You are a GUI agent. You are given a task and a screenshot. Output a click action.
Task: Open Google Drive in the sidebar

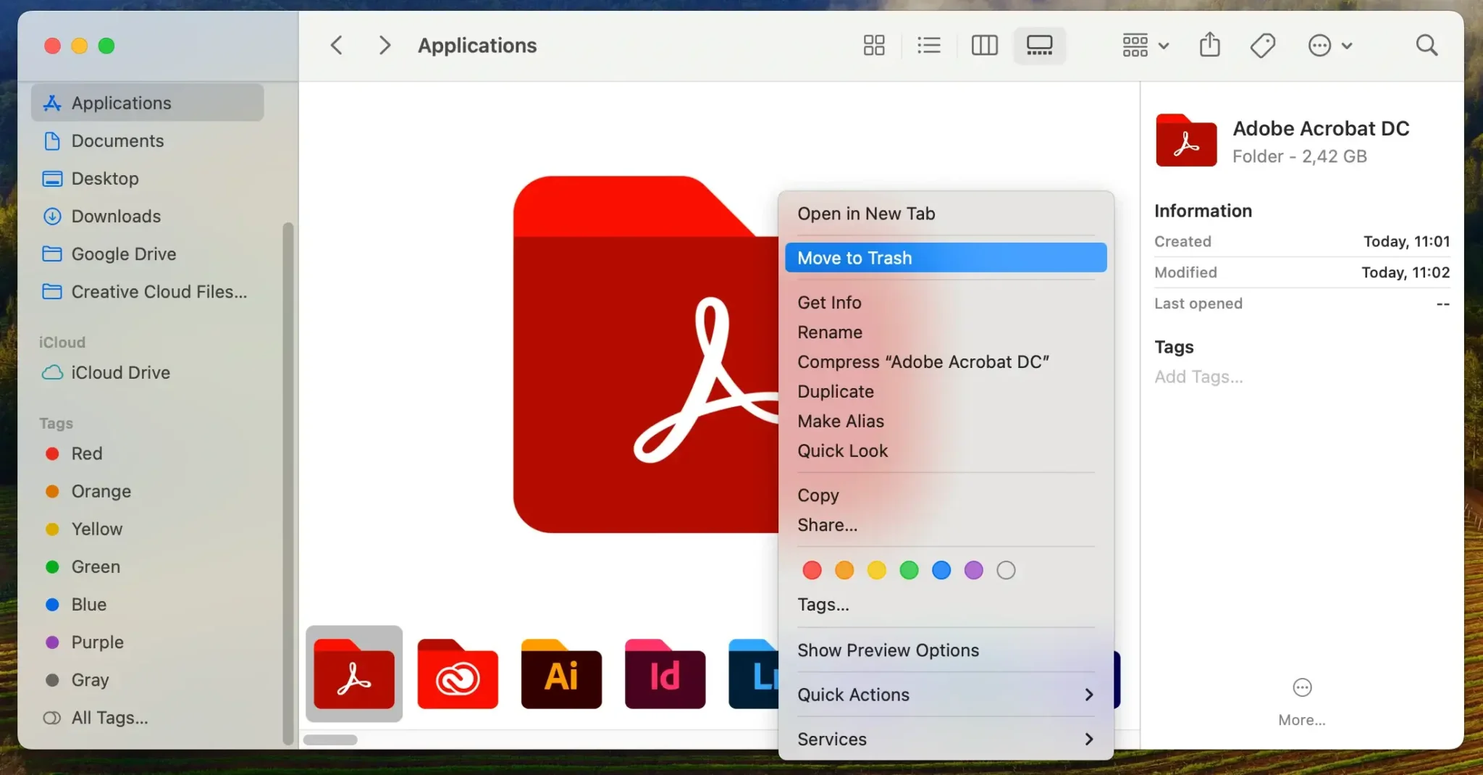click(x=148, y=254)
